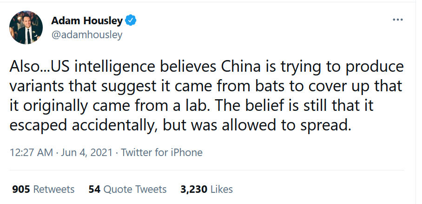Open the Twitter for iPhone source link
The image size is (422, 204).
pos(162,153)
